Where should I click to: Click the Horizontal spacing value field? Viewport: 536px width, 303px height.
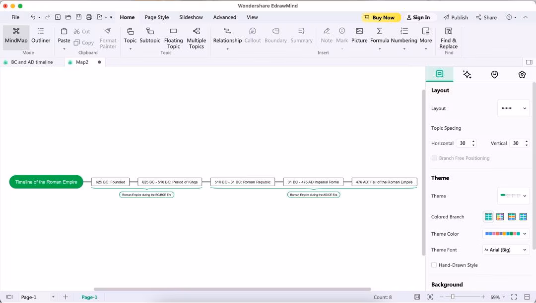pos(463,143)
